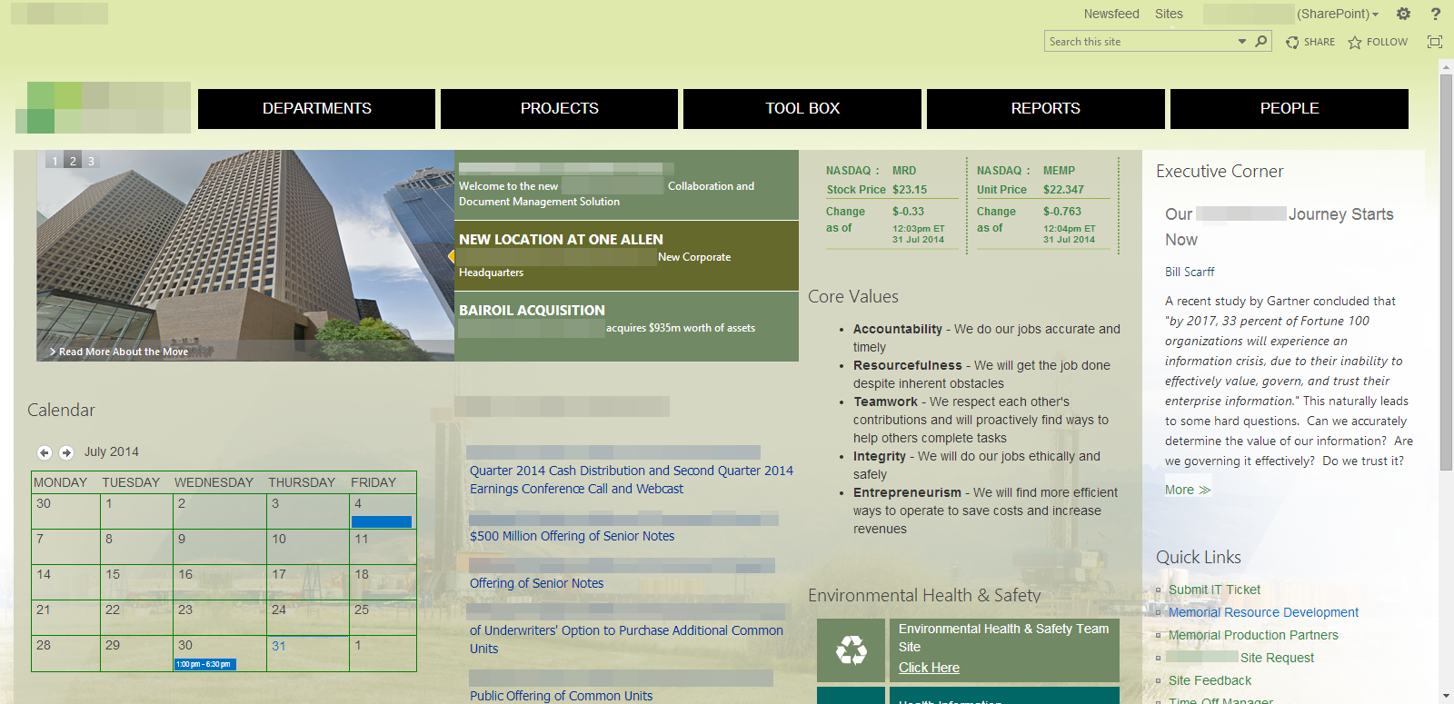Screen dimensions: 1454x704
Task: Select the calendar event on July 4
Action: 382,521
